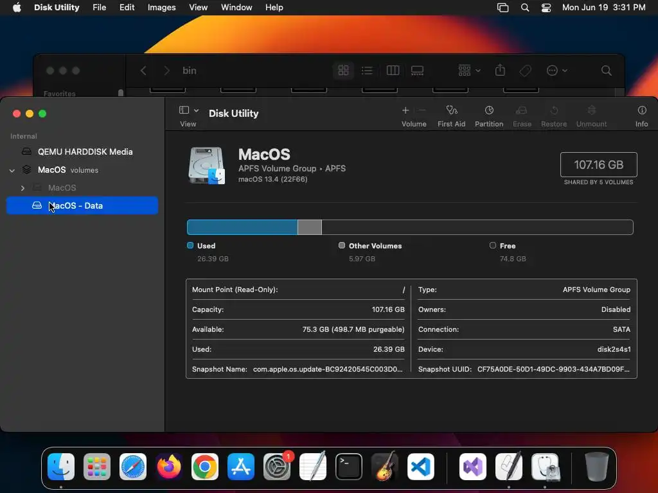Click the Erase toolbar icon
Image resolution: width=658 pixels, height=493 pixels.
522,110
